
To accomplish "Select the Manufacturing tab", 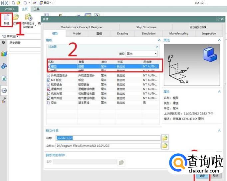I will pos(179,33).
